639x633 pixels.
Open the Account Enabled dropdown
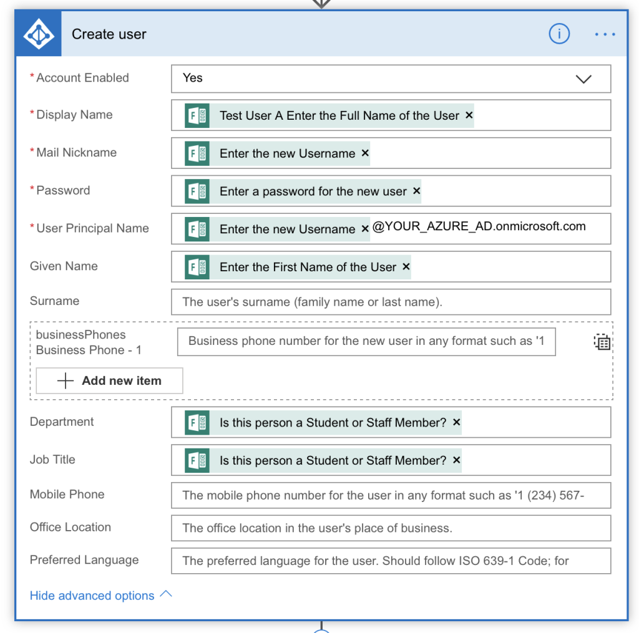click(584, 79)
